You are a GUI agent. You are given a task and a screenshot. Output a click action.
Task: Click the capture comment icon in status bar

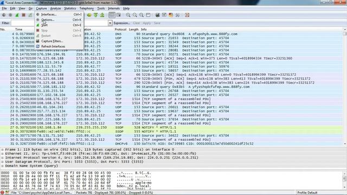tap(7, 193)
